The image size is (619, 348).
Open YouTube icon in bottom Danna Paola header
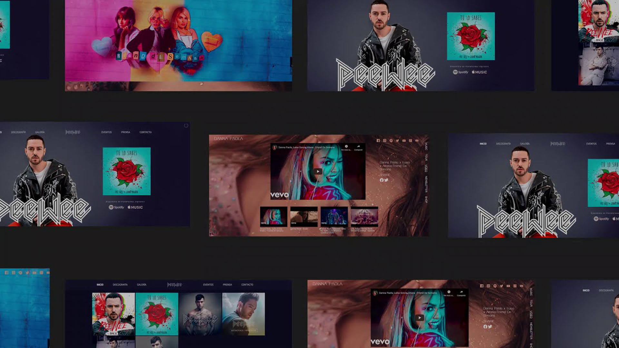(508, 286)
